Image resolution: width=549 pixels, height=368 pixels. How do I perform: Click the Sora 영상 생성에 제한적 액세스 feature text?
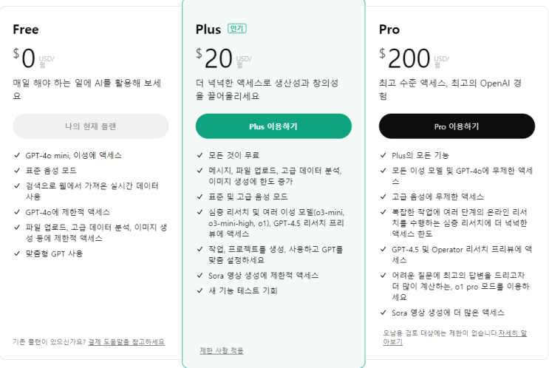[263, 276]
